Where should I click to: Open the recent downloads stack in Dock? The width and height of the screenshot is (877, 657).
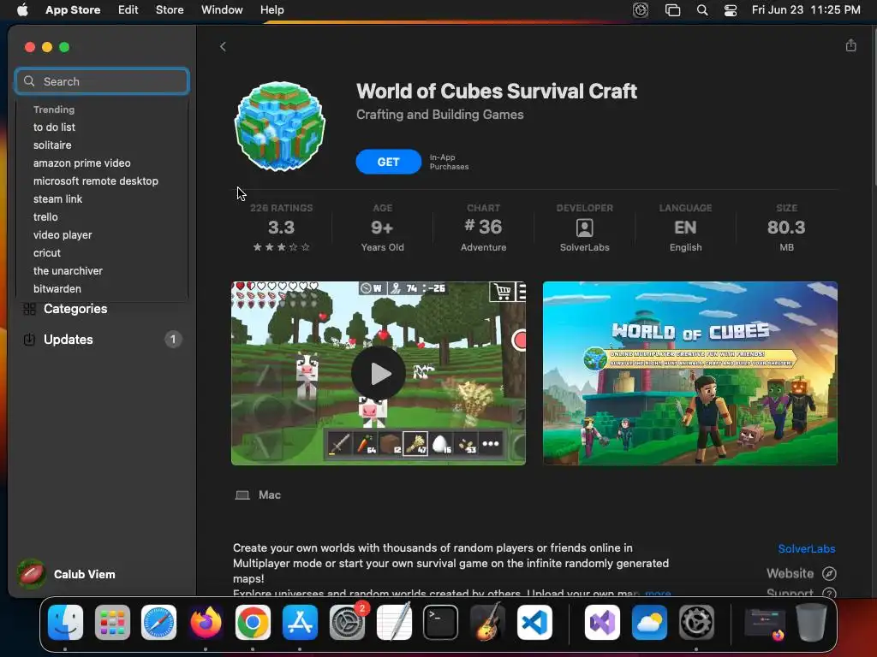pyautogui.click(x=765, y=623)
